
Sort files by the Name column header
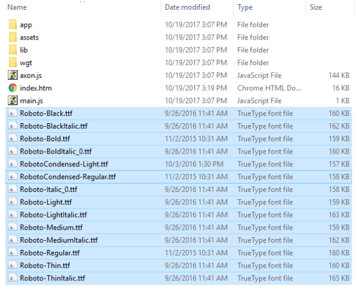point(17,7)
